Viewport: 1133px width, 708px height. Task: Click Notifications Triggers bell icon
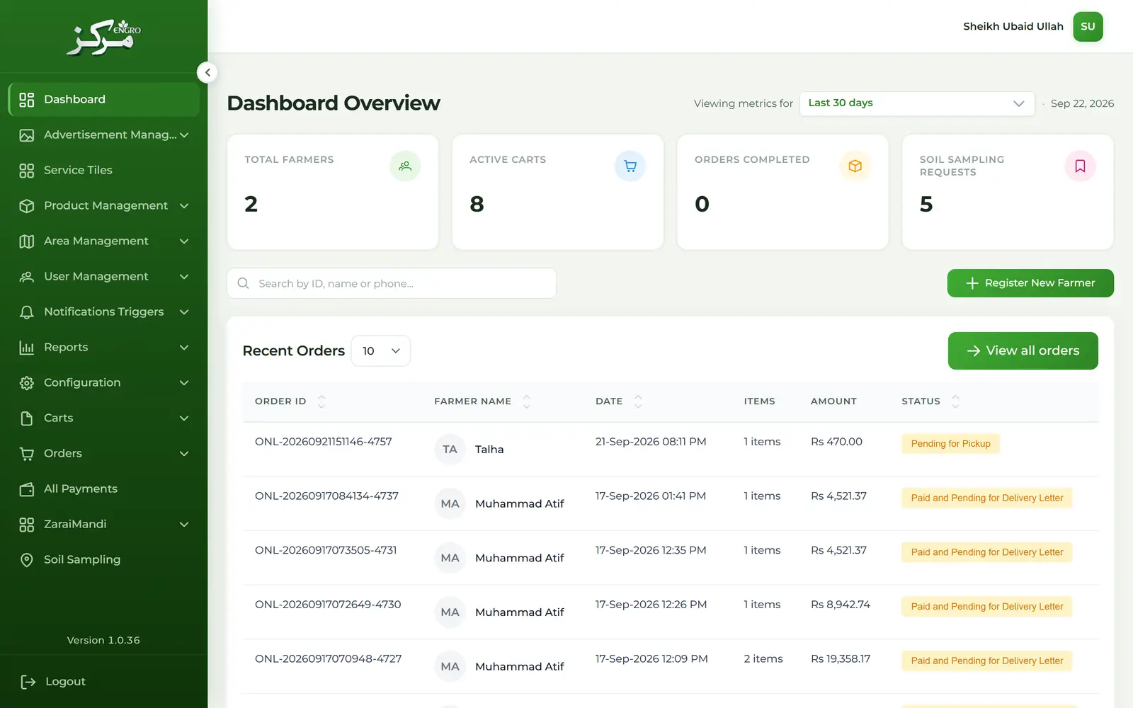point(27,312)
